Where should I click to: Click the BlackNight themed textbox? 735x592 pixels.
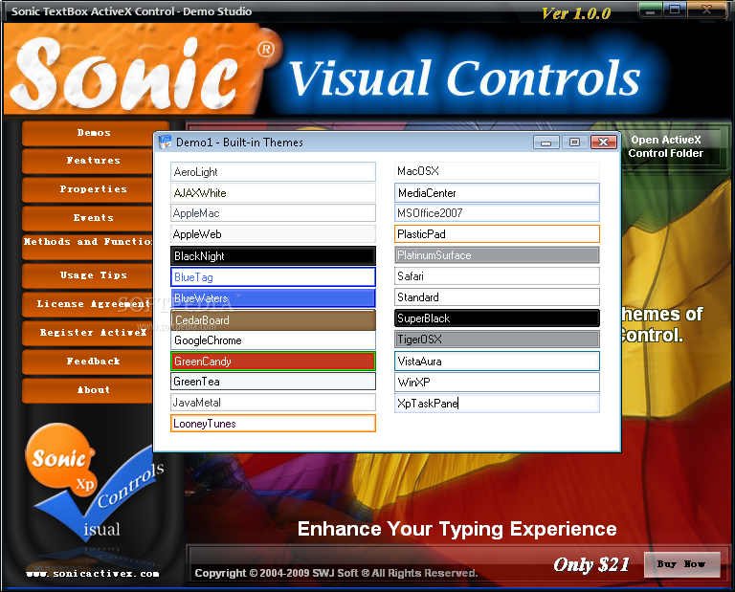click(x=273, y=255)
